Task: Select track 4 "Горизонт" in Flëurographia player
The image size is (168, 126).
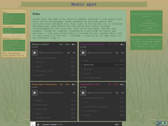Action: pos(54,113)
